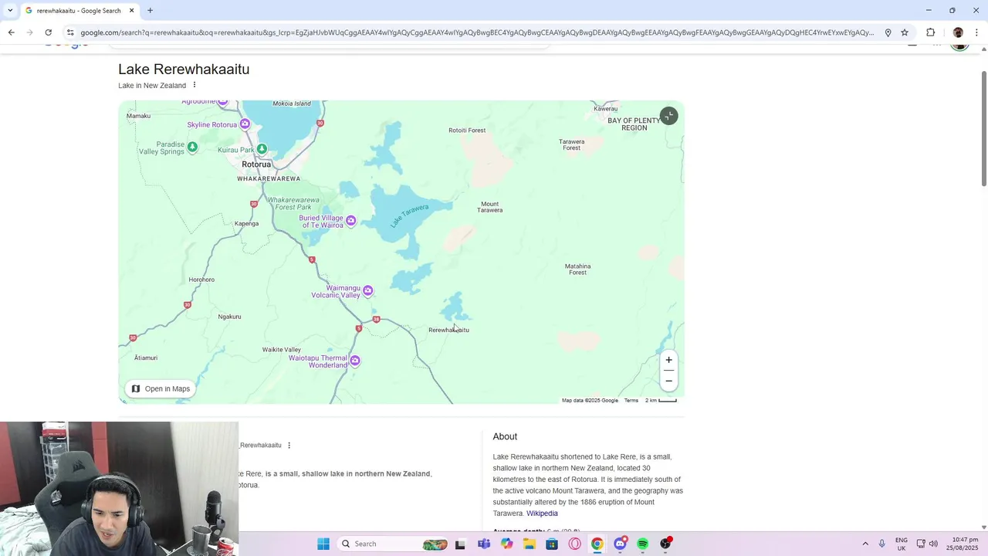Click the Open in Maps button
988x556 pixels.
[x=161, y=388]
